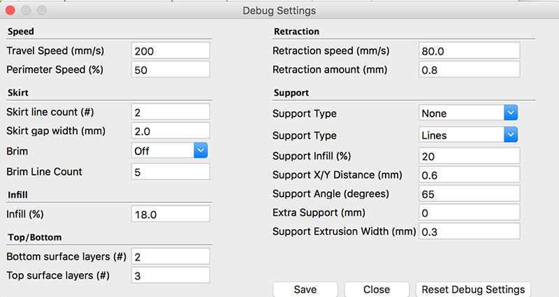Focus the Retraction amount field

pyautogui.click(x=468, y=70)
